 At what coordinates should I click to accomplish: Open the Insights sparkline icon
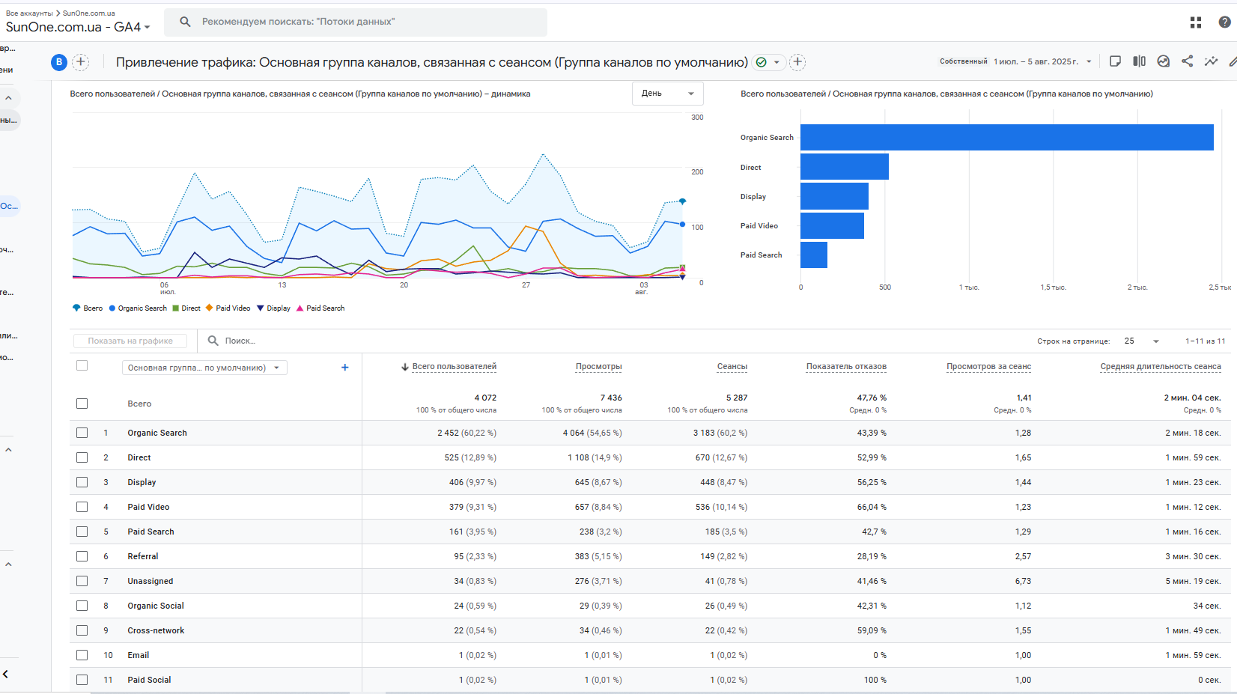(x=1211, y=61)
